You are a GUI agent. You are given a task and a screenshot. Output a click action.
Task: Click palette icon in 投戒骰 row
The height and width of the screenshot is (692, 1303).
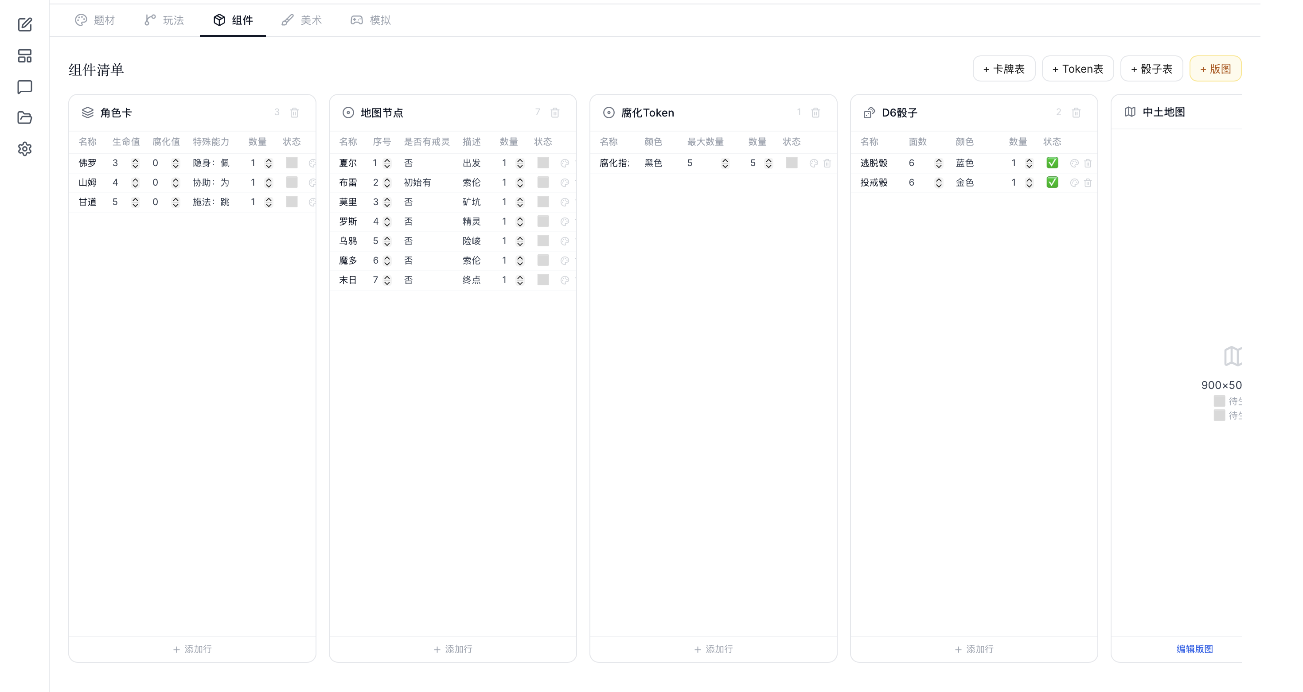coord(1074,183)
